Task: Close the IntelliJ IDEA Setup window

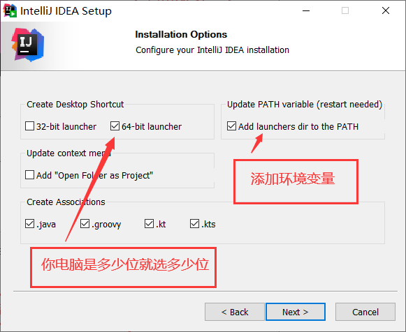Action: click(x=386, y=11)
